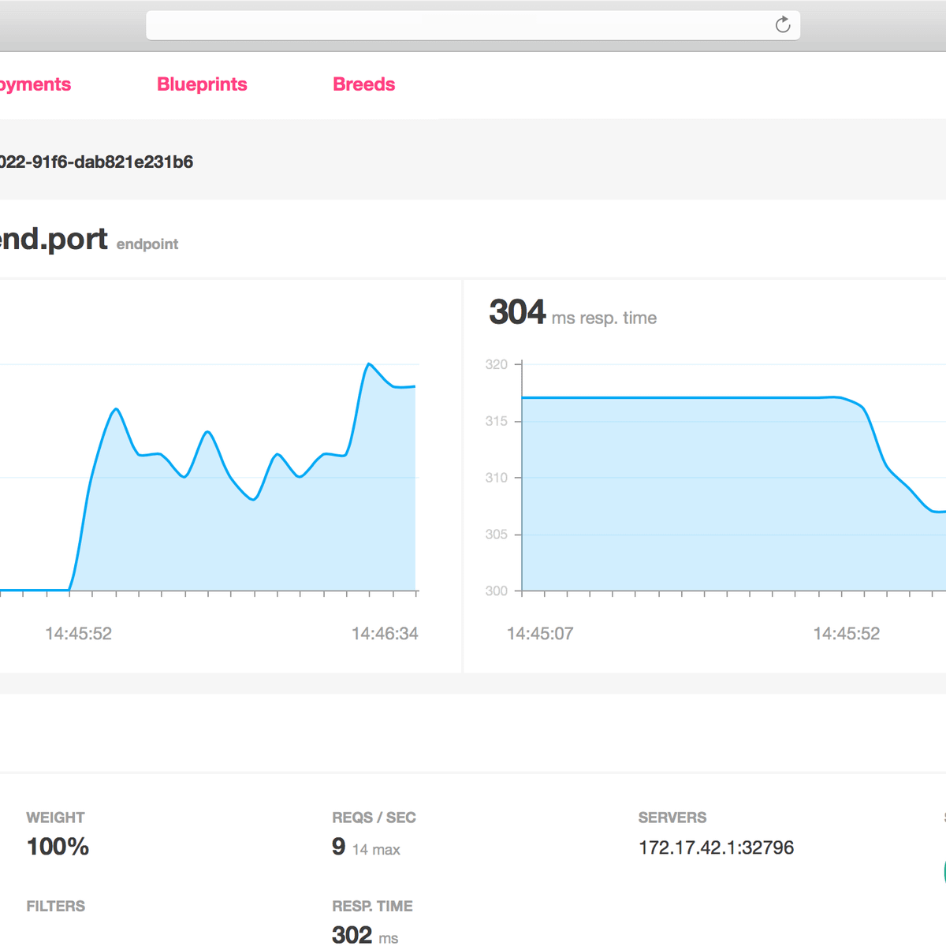Image resolution: width=946 pixels, height=946 pixels.
Task: Click the FILTERS label
Action: click(x=55, y=906)
